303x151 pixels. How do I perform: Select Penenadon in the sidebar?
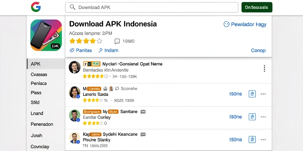42,124
